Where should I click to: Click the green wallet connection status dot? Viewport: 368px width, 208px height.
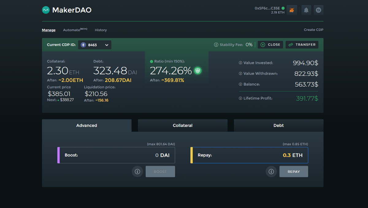point(283,8)
